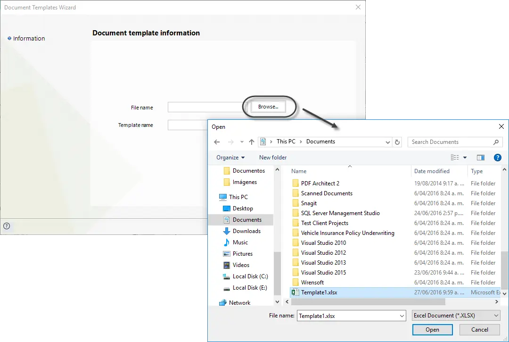This screenshot has width=509, height=342.
Task: Click the Open button
Action: (432, 330)
